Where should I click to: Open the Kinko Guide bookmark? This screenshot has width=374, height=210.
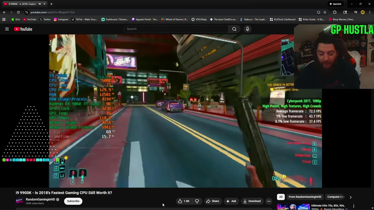point(312,20)
